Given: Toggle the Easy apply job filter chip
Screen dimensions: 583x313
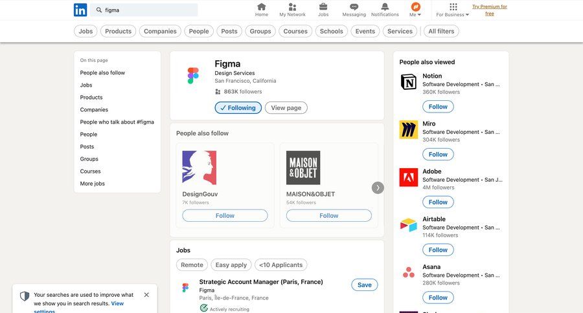Looking at the screenshot, I should click(x=231, y=264).
